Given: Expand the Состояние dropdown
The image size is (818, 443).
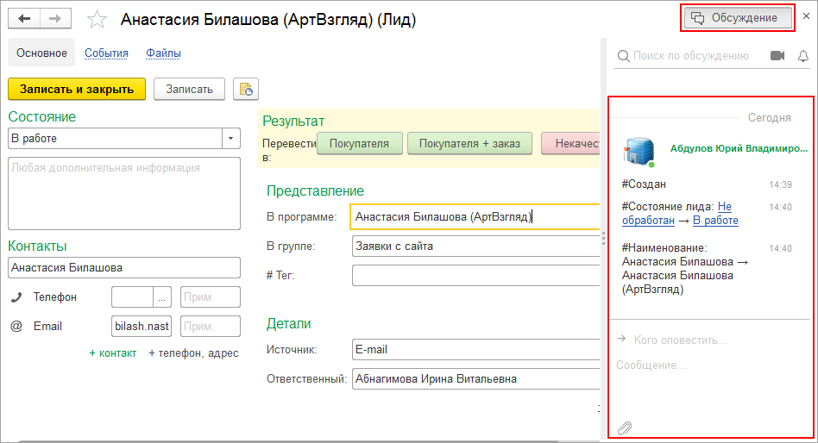Looking at the screenshot, I should (x=231, y=138).
